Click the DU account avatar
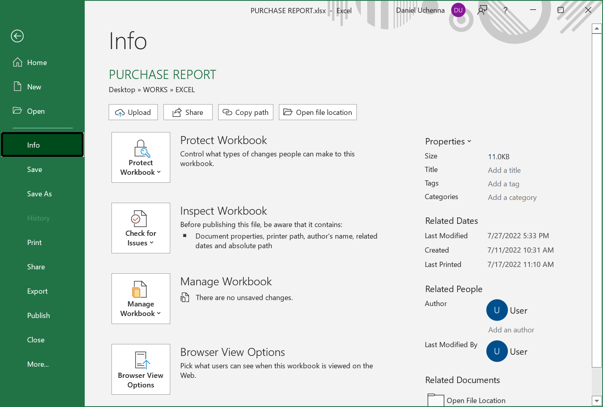Image resolution: width=603 pixels, height=407 pixels. [458, 10]
